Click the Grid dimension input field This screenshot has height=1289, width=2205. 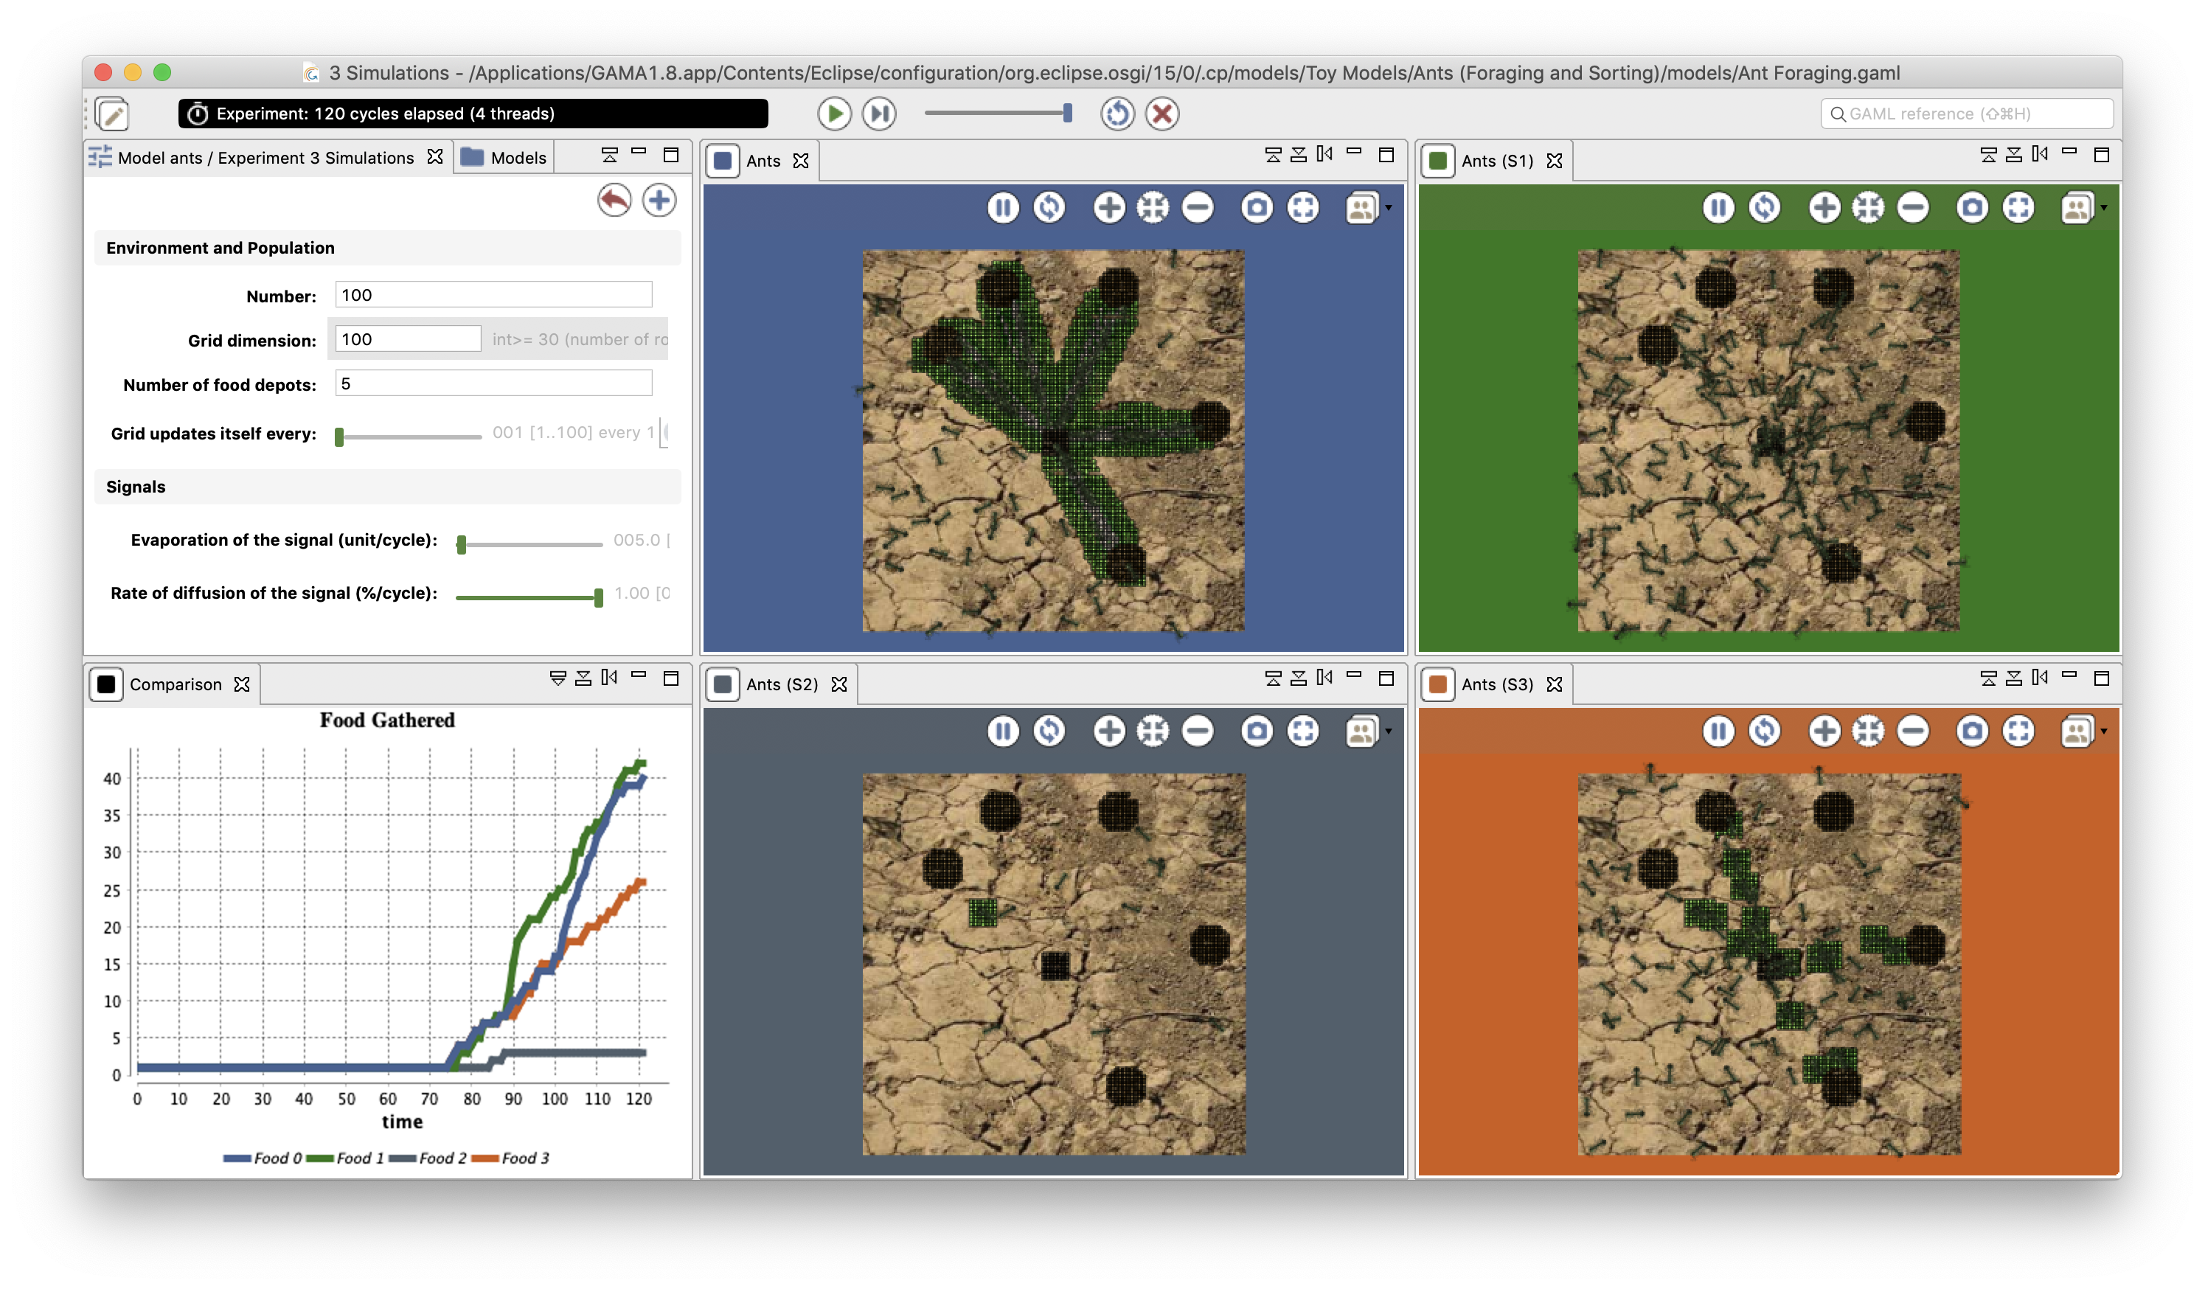tap(408, 338)
